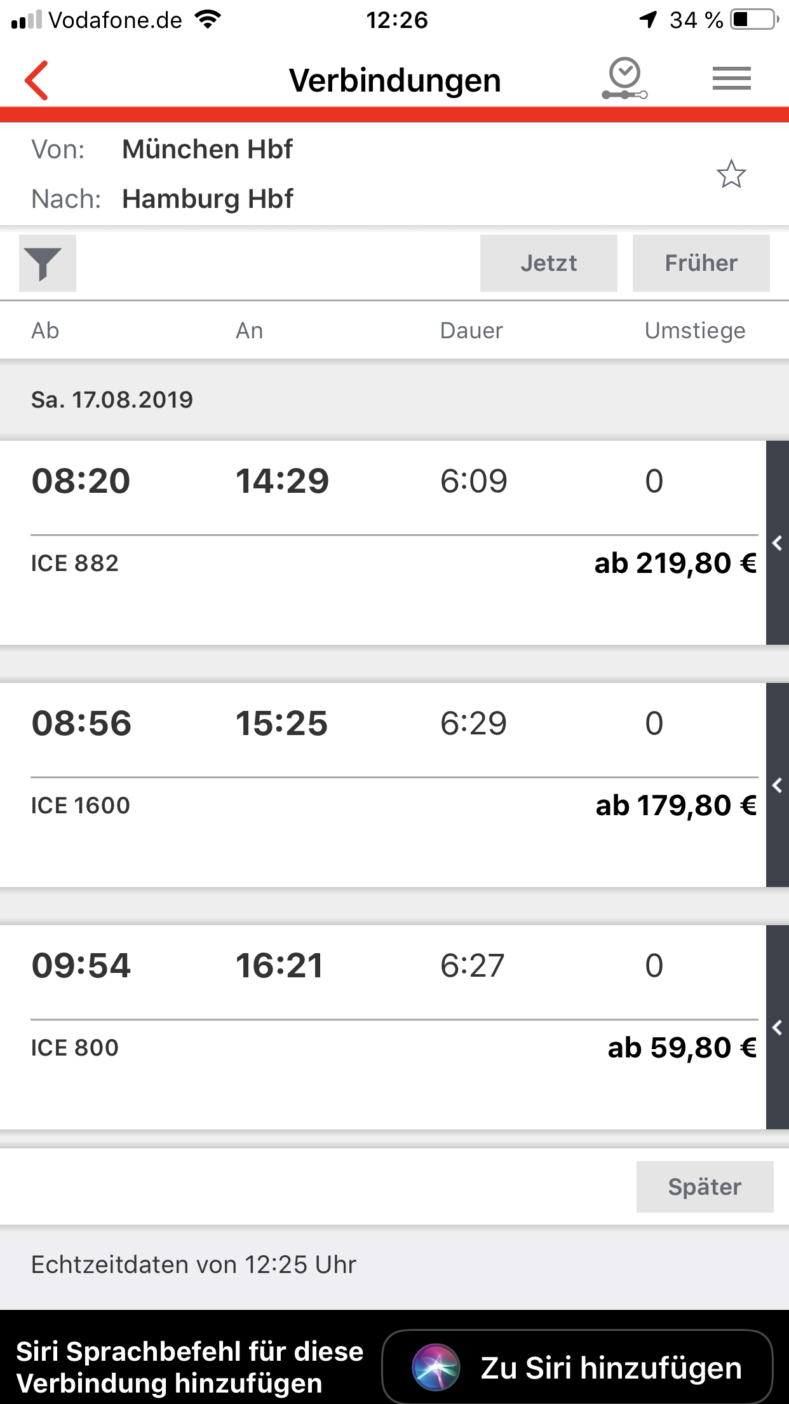Open the connection filter funnel

[x=48, y=263]
